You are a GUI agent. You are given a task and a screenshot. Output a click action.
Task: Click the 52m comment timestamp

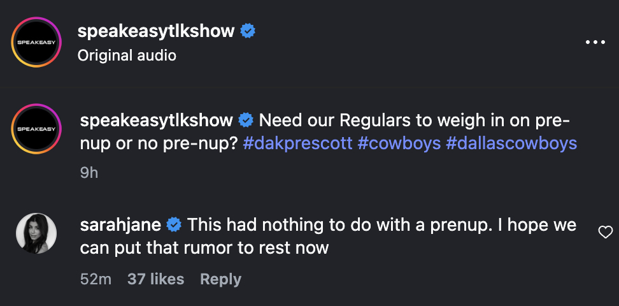point(96,279)
